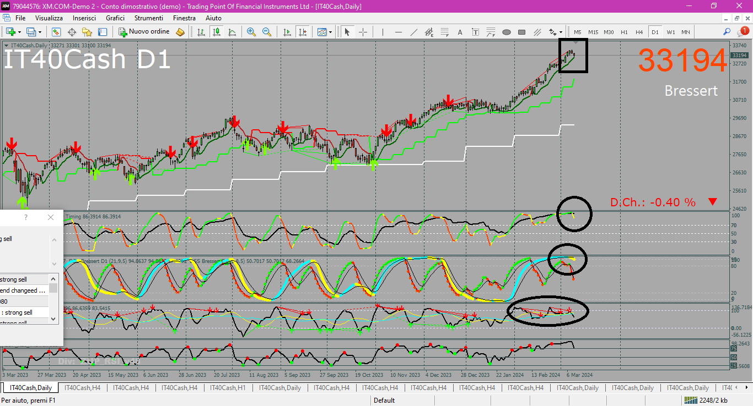Screen dimensions: 753x406
Task: Open the Strumenti menu
Action: click(x=148, y=18)
